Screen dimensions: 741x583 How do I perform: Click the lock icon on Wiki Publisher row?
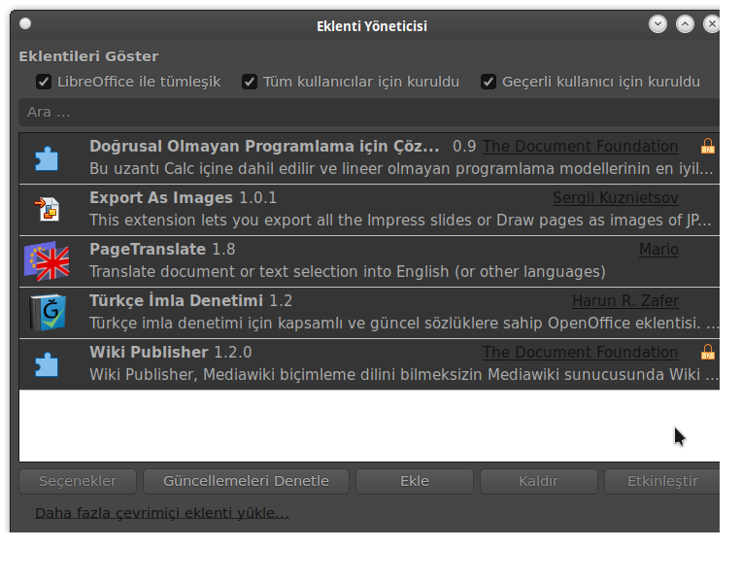[x=707, y=353]
